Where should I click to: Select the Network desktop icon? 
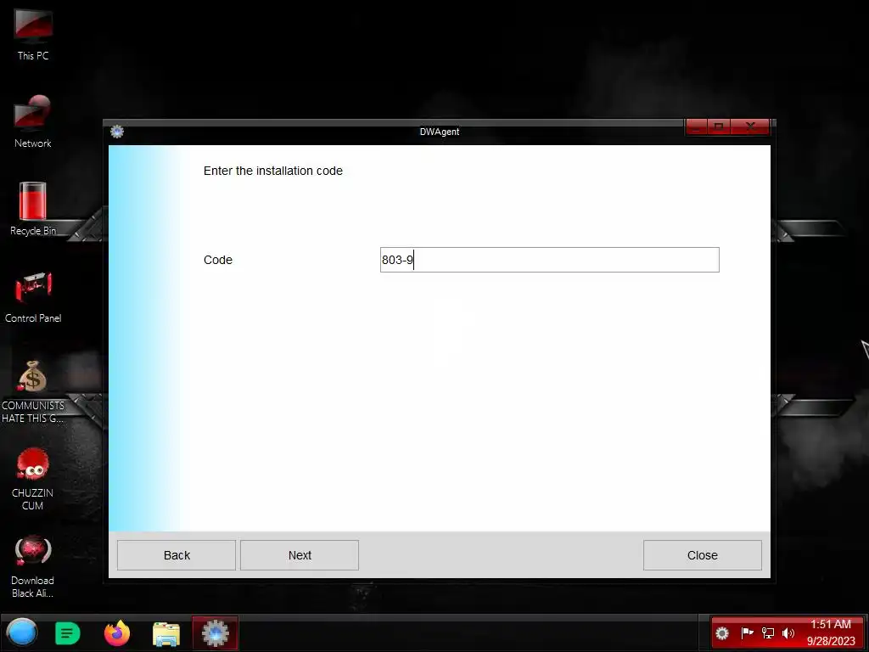[33, 121]
